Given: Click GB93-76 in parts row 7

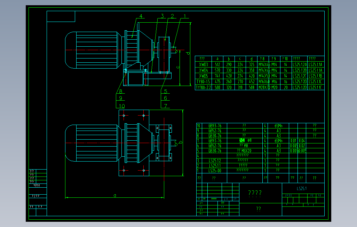Looking at the screenshot, I should pyautogui.click(x=215, y=141).
